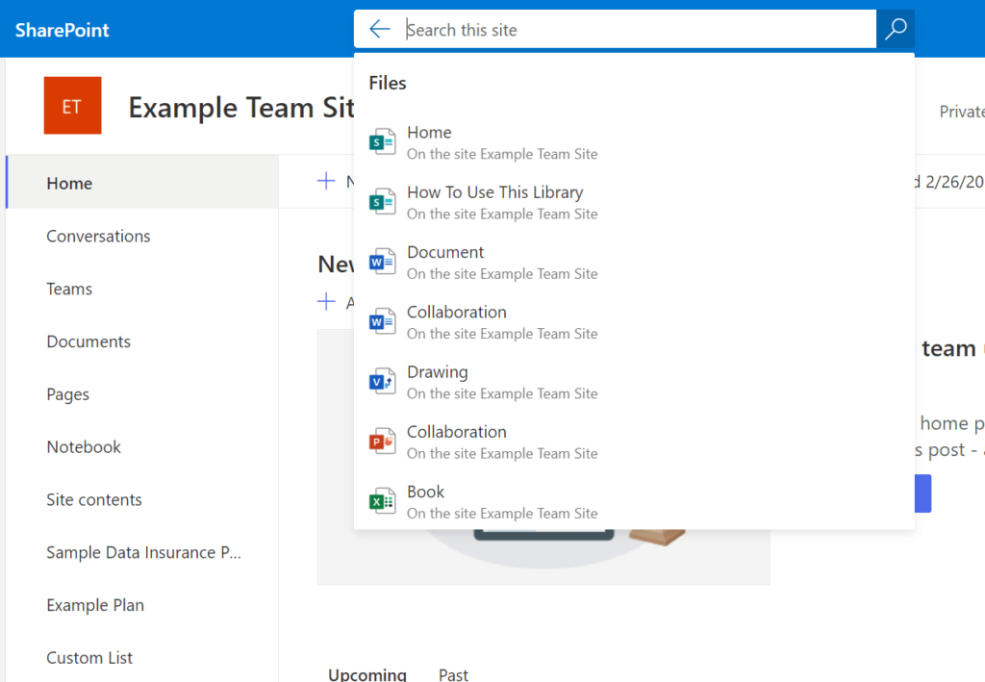Open the Drawing search result
Viewport: 985px width, 682px height.
click(634, 382)
